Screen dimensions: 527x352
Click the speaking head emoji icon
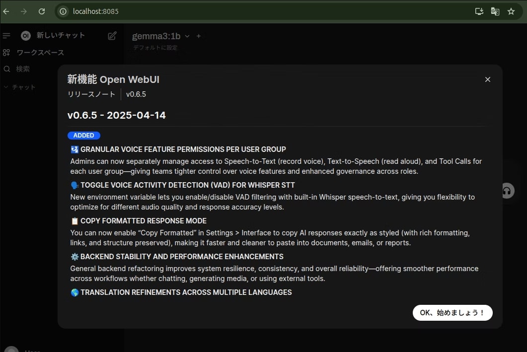click(75, 185)
